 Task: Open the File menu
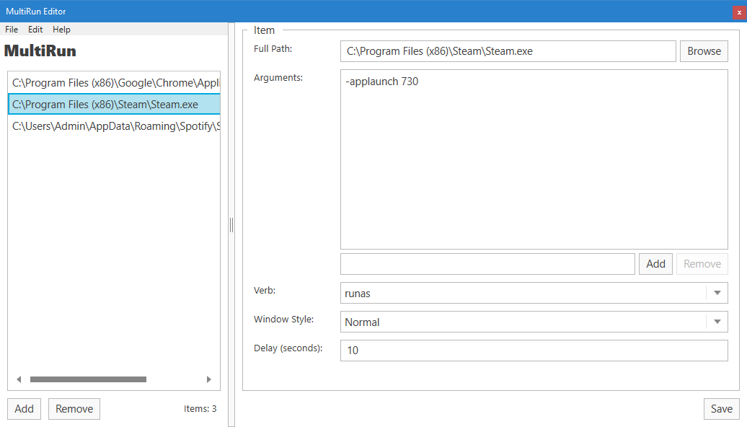tap(12, 30)
